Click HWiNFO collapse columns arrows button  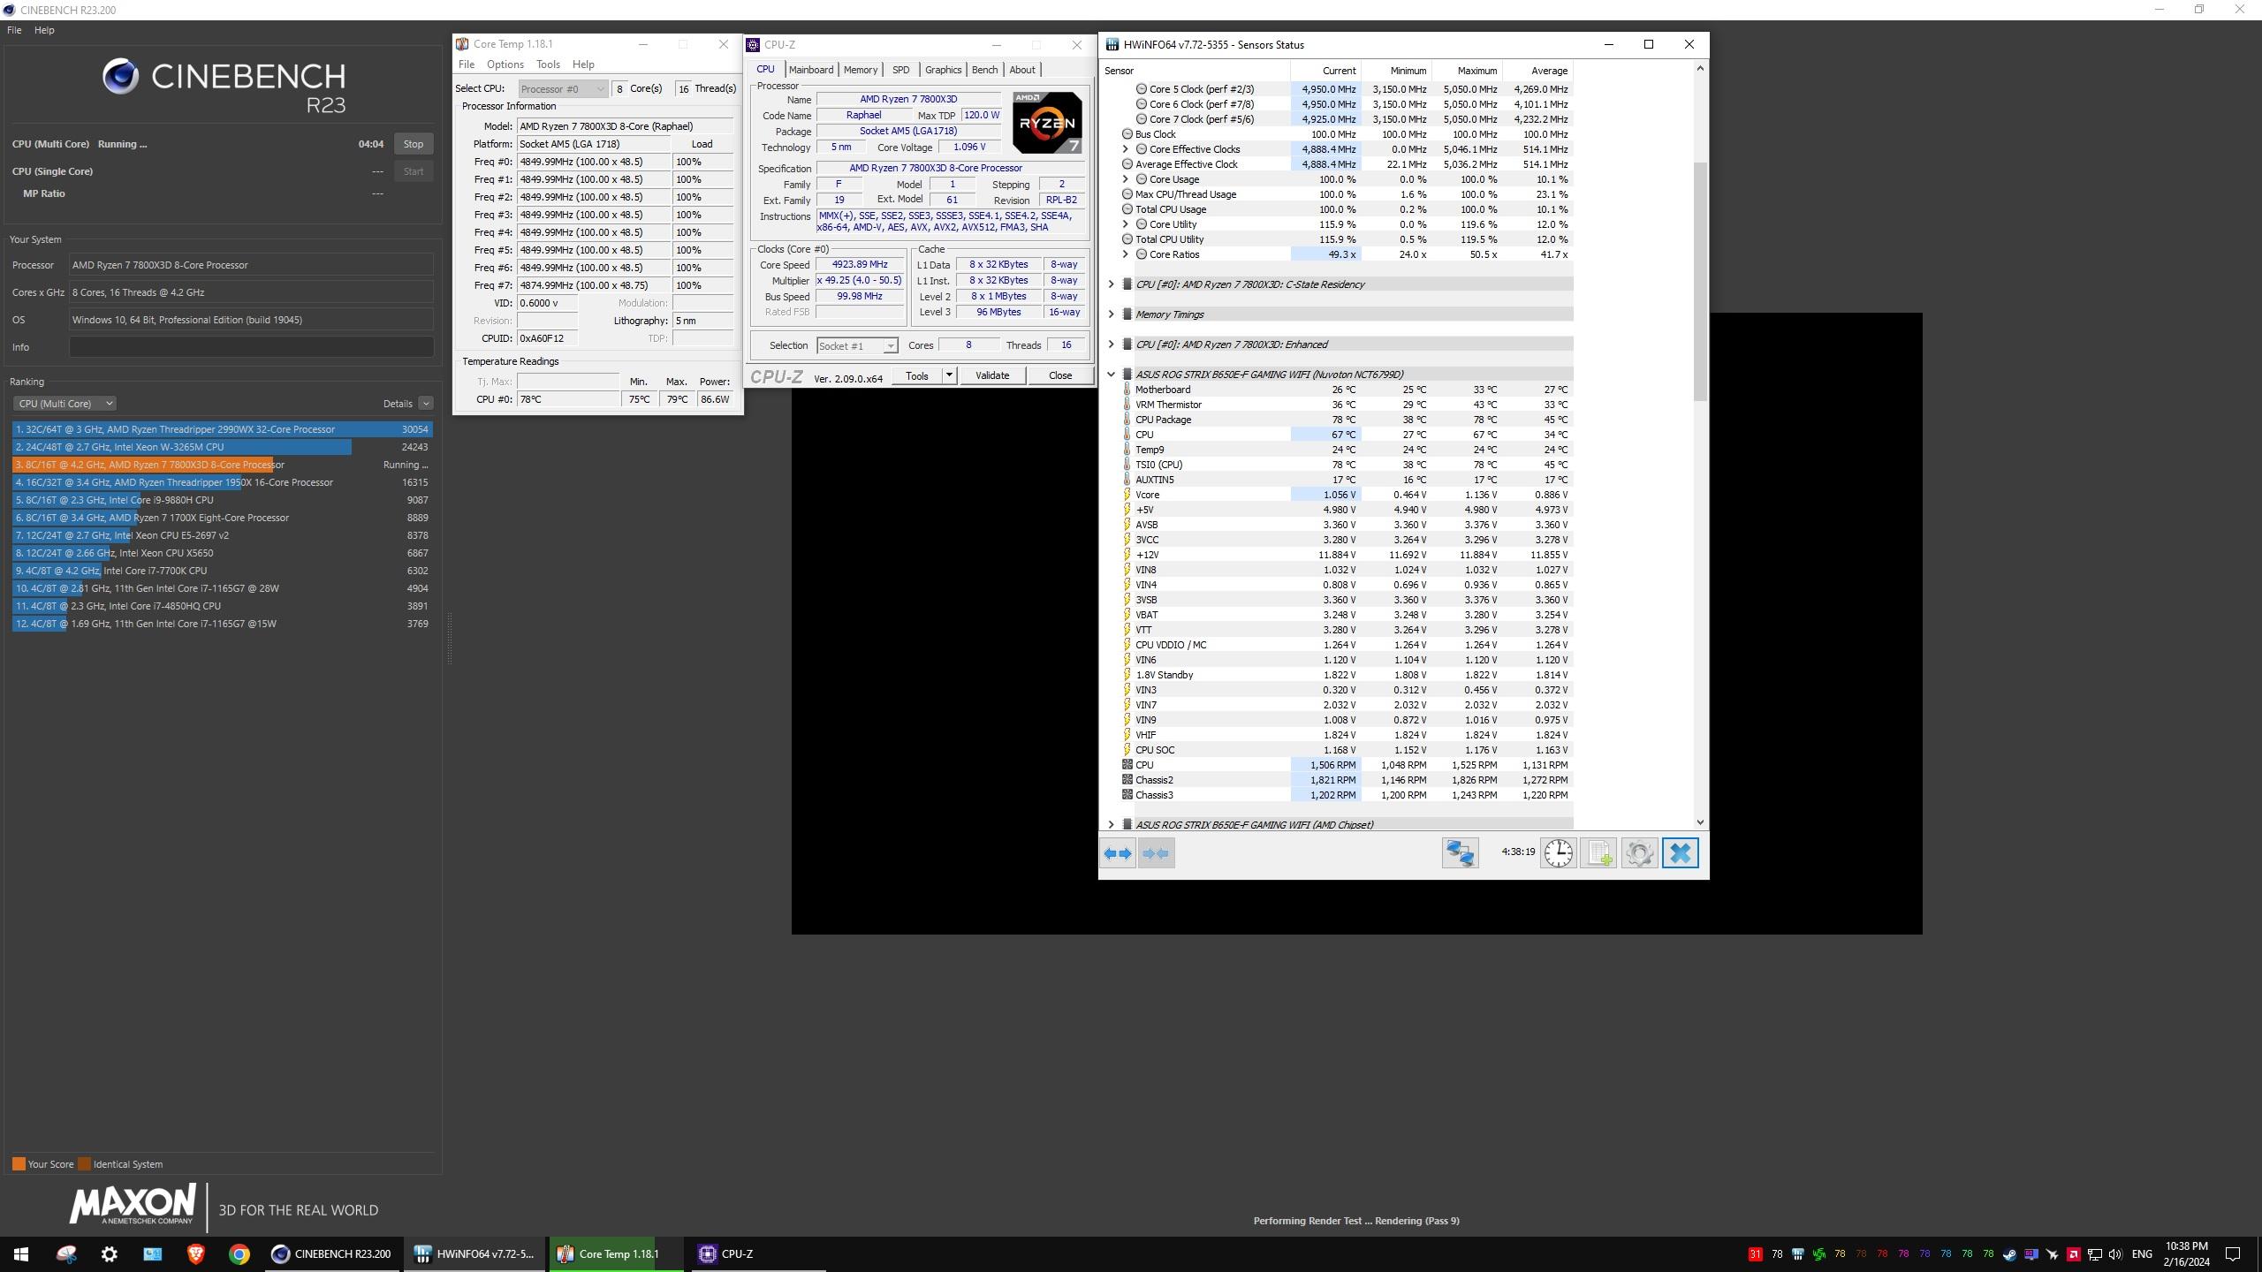(1156, 853)
